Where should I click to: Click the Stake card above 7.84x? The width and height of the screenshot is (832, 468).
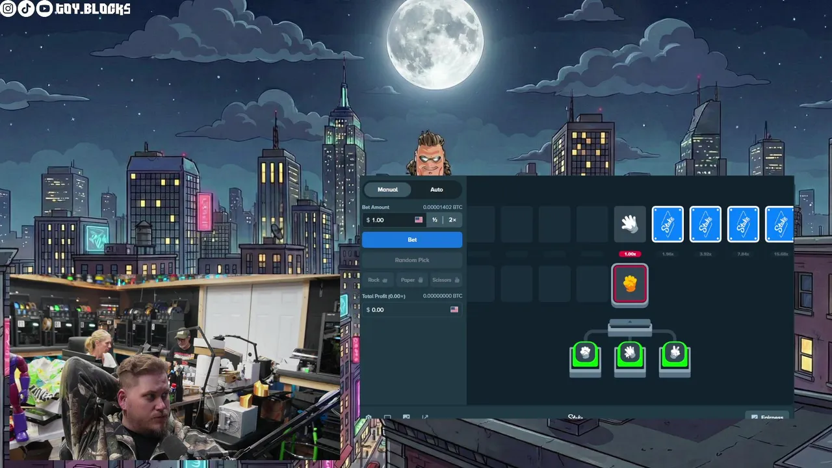[x=743, y=224]
